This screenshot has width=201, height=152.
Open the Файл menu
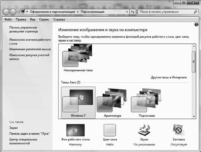pyautogui.click(x=8, y=19)
